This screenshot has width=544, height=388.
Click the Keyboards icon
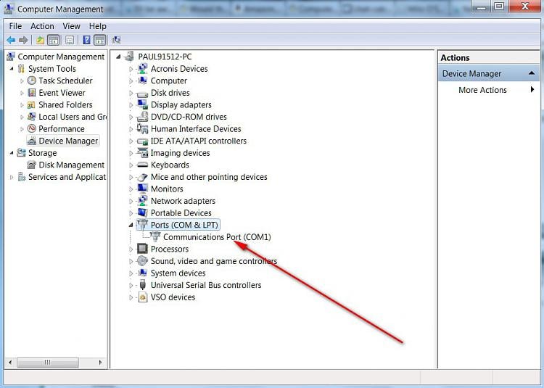[x=142, y=165]
